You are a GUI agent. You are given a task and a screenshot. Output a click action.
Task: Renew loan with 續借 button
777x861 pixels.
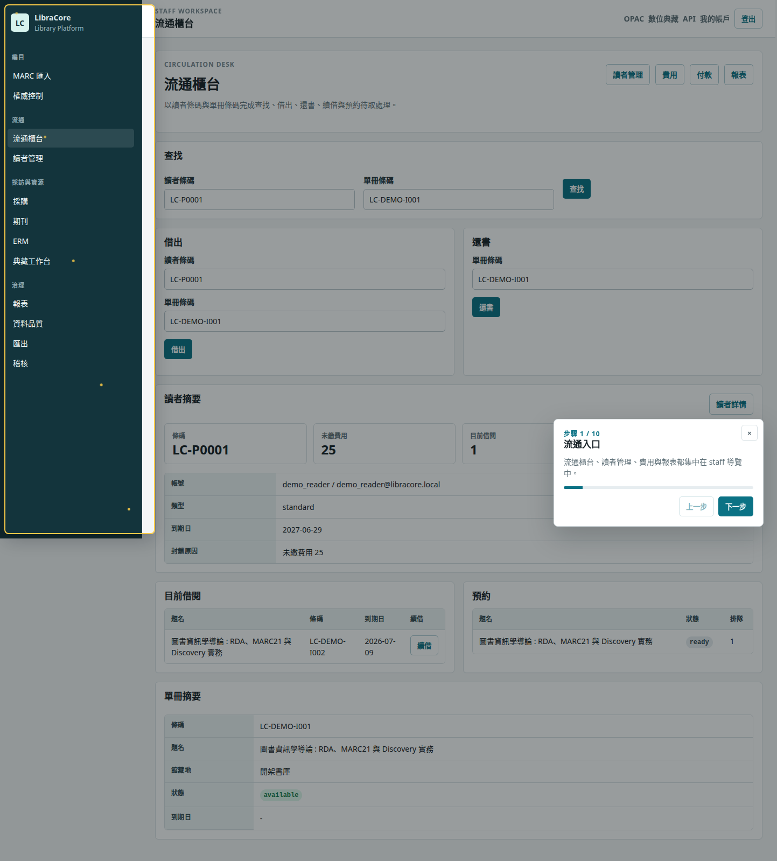tap(424, 645)
